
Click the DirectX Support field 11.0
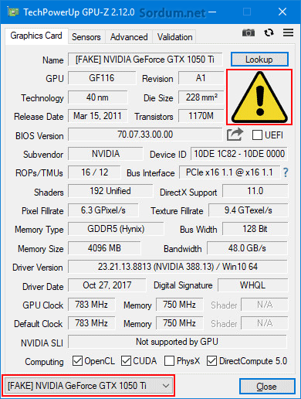(x=255, y=191)
